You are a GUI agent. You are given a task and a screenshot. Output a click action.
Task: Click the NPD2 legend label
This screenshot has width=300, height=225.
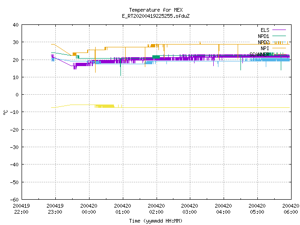point(263,42)
